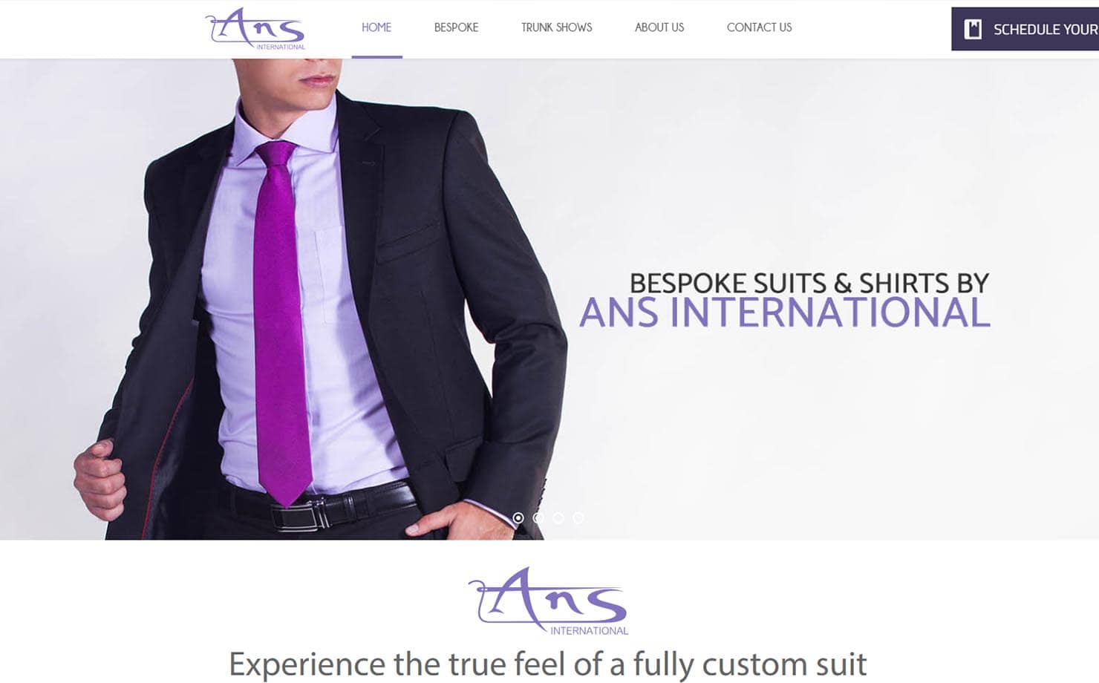Click the purple ANS INTERNATIONAL hero headline
This screenshot has height=683, width=1099.
[785, 313]
